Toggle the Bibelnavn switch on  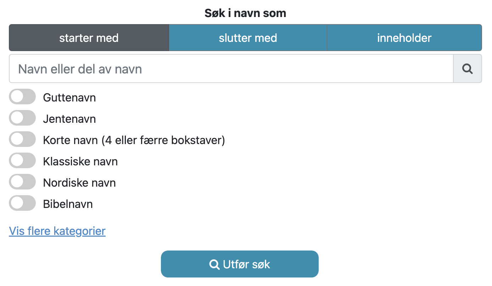(22, 203)
